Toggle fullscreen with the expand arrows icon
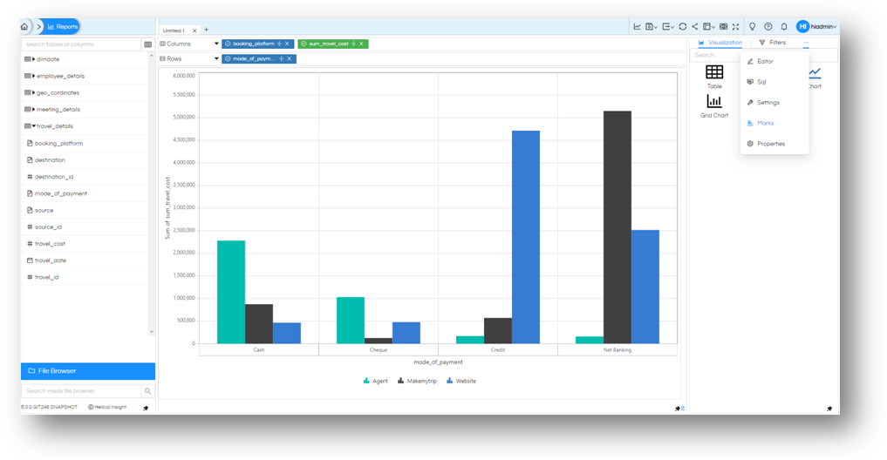Screen dimensions: 887x460 [735, 26]
